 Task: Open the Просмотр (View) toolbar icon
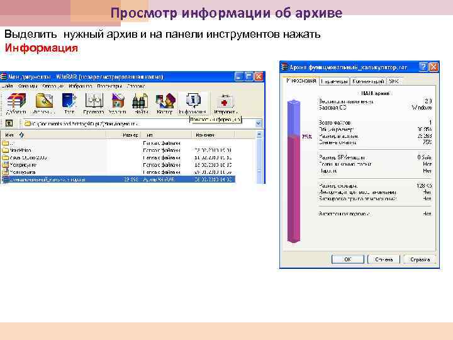point(94,103)
